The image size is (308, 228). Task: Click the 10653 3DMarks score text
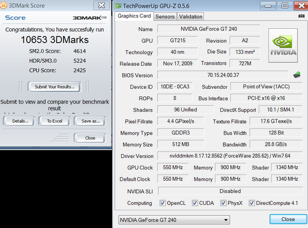55,40
